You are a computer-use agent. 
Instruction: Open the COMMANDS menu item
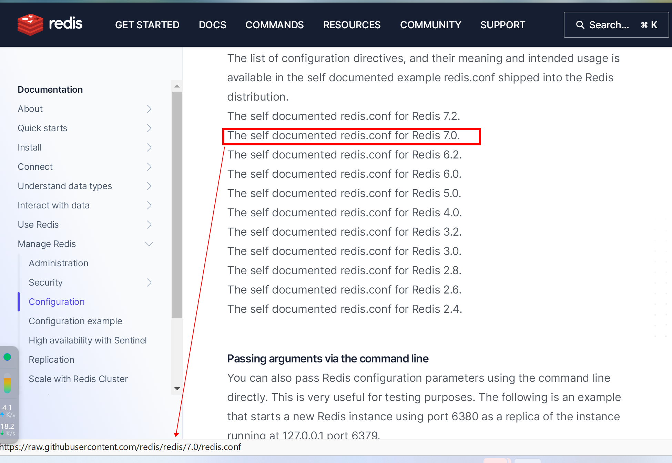tap(274, 24)
